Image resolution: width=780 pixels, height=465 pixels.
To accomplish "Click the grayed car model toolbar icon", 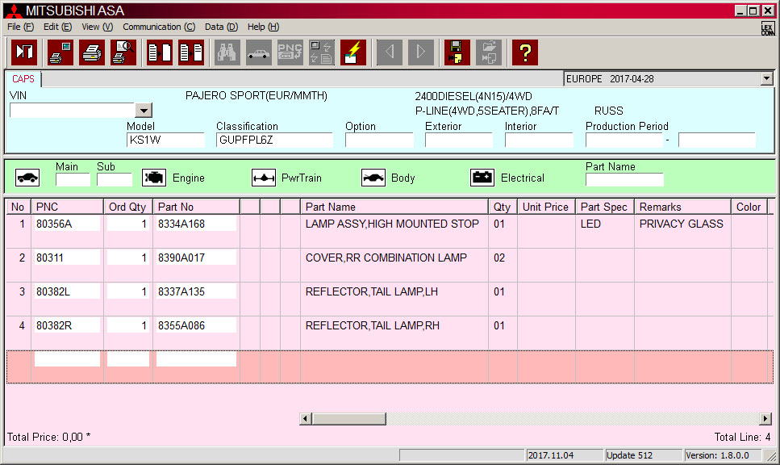I will click(x=259, y=52).
